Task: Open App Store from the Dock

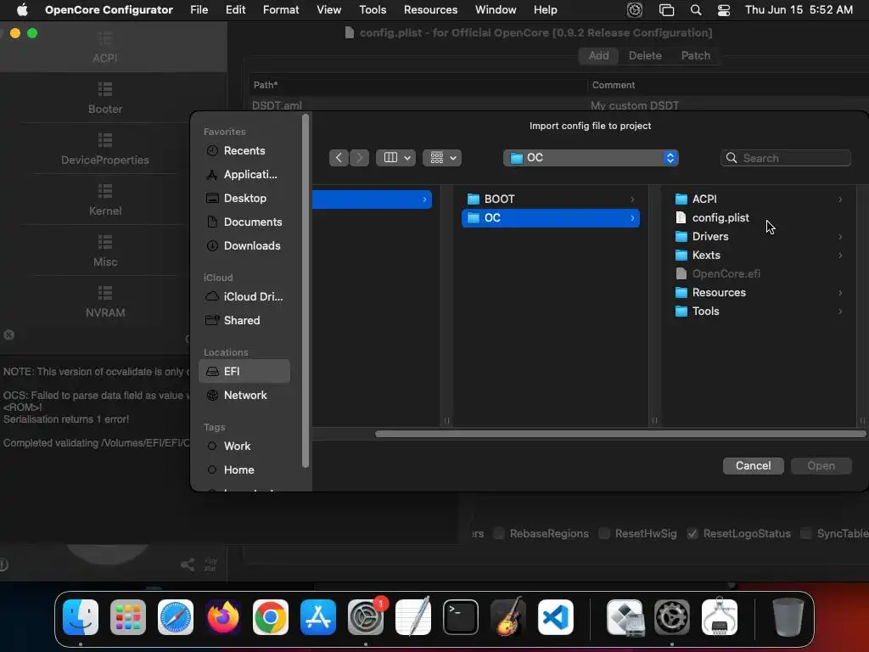Action: click(318, 617)
